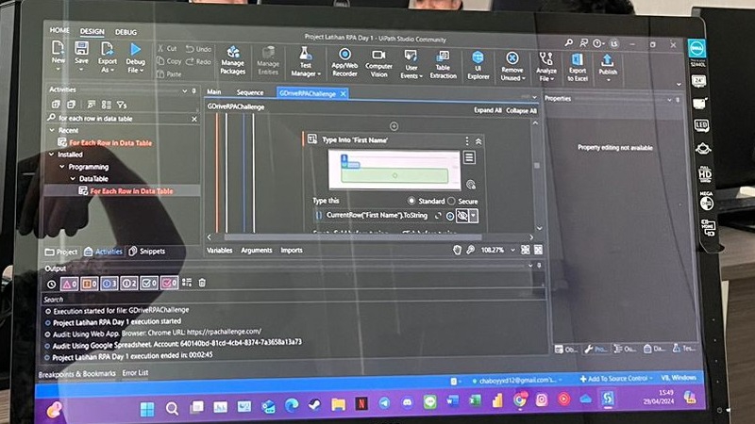The width and height of the screenshot is (755, 424).
Task: Click the activities search field
Action: [x=123, y=119]
